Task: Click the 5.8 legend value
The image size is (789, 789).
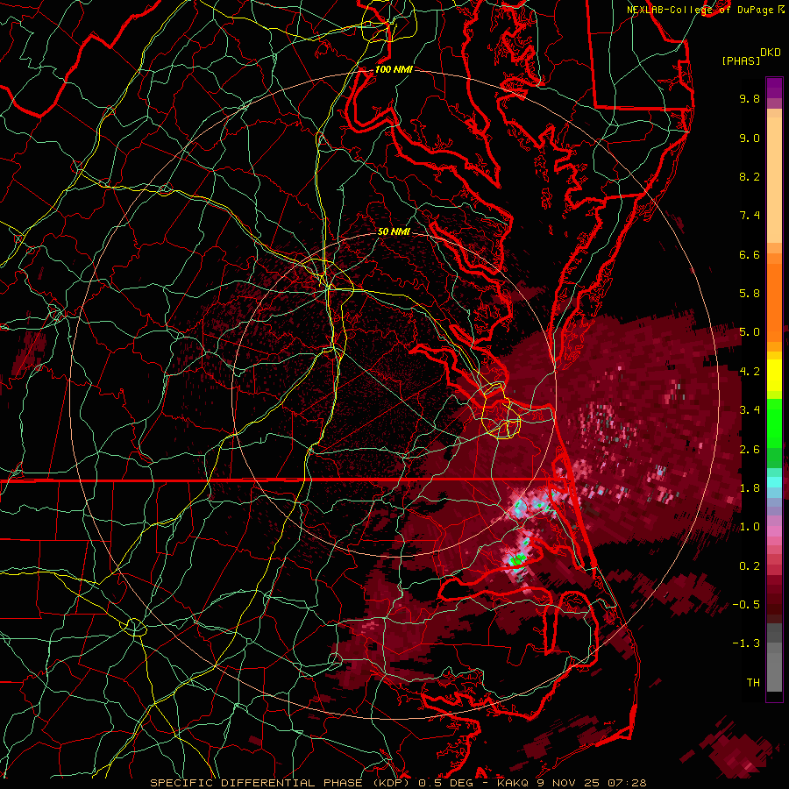Action: pyautogui.click(x=750, y=294)
